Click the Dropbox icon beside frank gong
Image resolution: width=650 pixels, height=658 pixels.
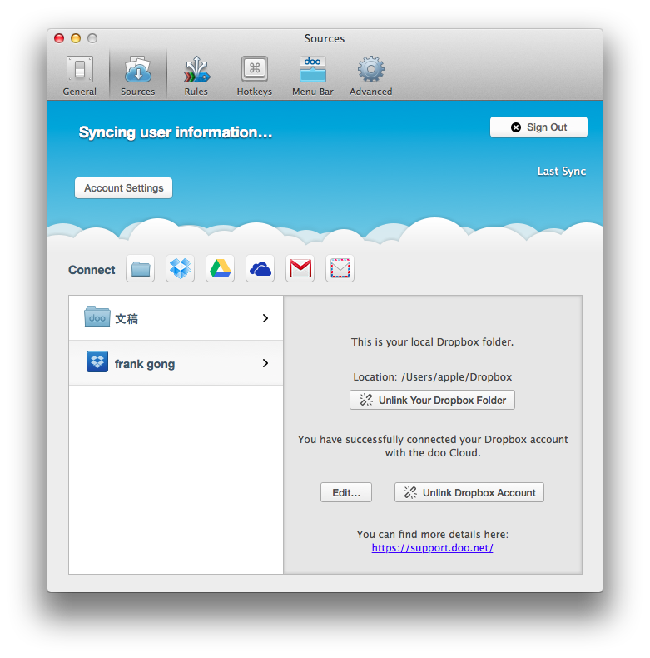pos(97,361)
